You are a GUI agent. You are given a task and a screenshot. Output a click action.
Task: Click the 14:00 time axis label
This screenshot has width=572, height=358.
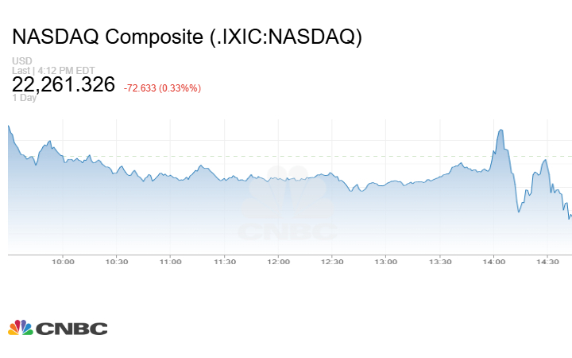pos(494,261)
